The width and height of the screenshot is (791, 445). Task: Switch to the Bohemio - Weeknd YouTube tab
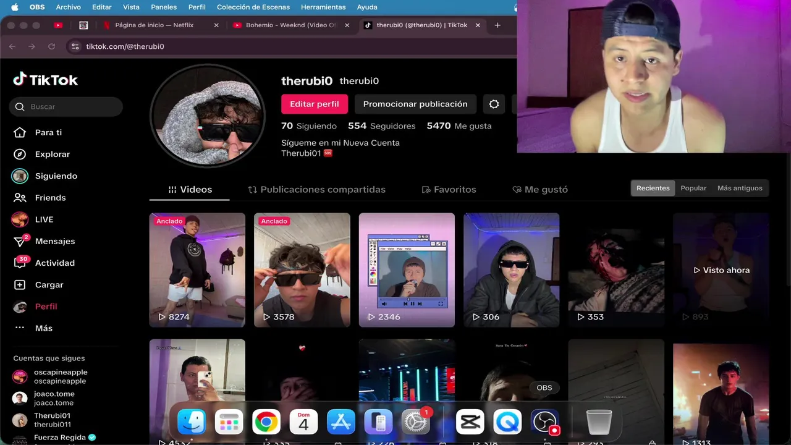(290, 25)
